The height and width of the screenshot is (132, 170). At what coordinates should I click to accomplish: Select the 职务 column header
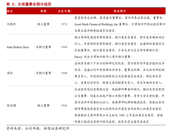point(43,11)
